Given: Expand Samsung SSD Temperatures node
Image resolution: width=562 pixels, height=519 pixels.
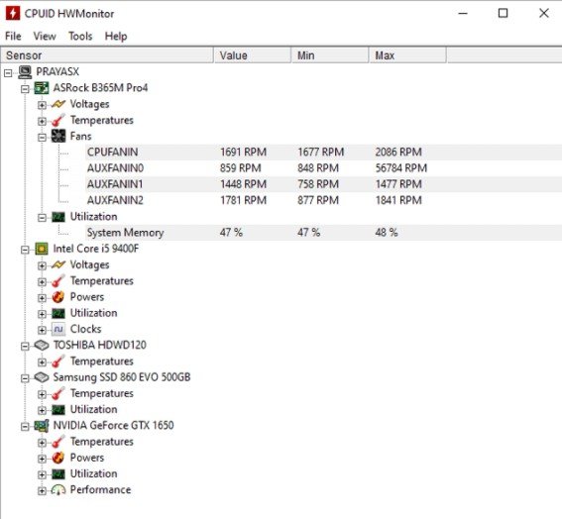Looking at the screenshot, I should 42,394.
